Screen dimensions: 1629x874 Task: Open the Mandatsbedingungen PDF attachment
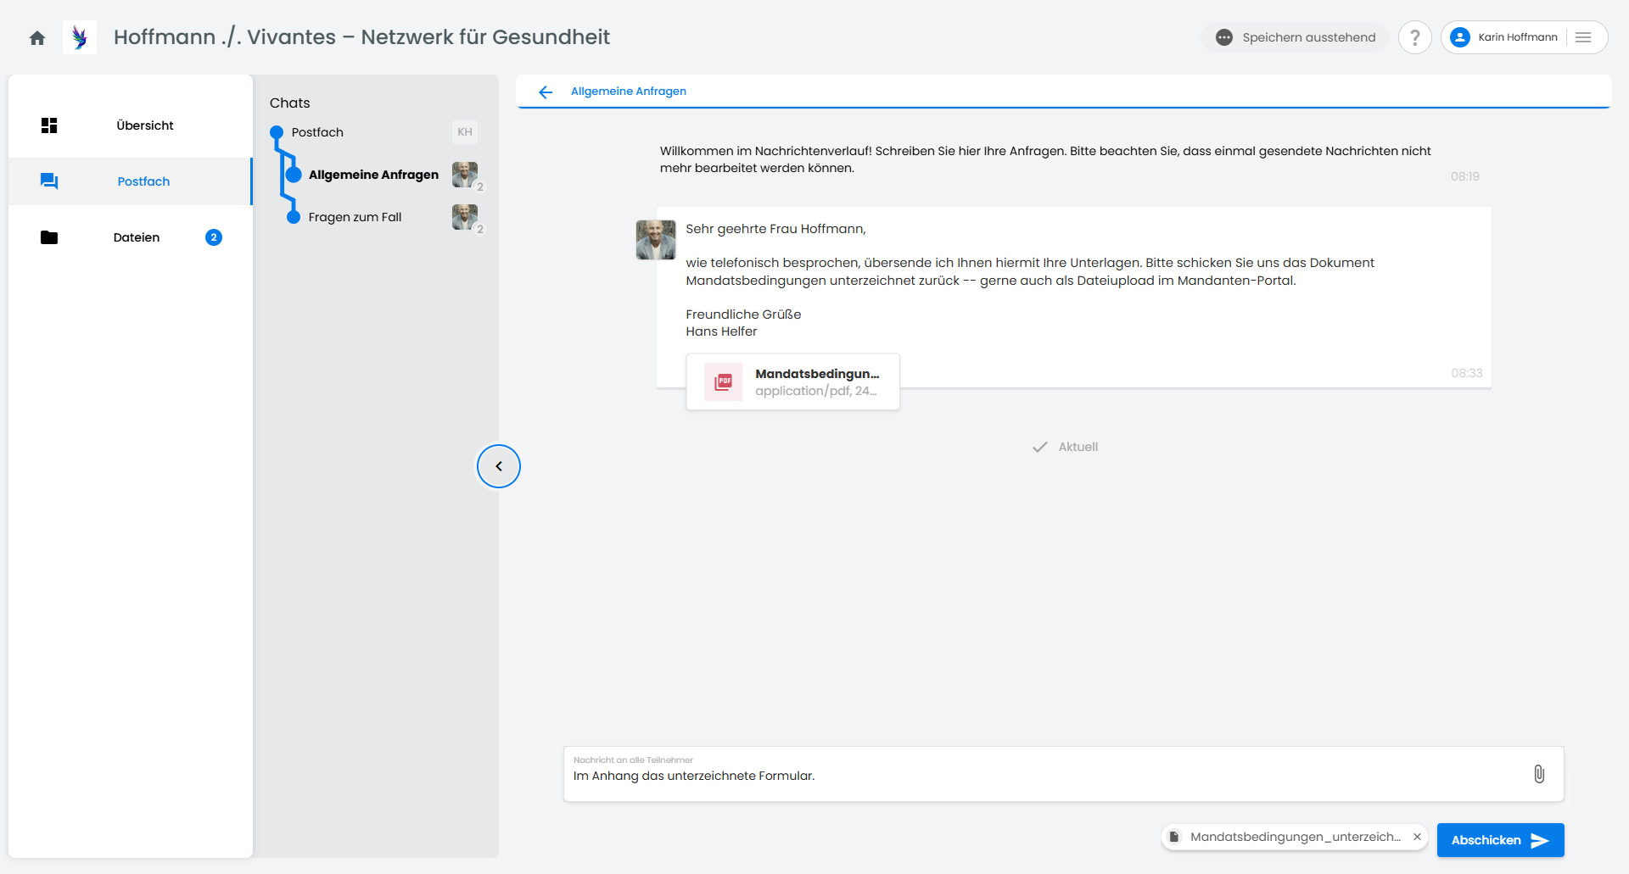[x=792, y=382]
